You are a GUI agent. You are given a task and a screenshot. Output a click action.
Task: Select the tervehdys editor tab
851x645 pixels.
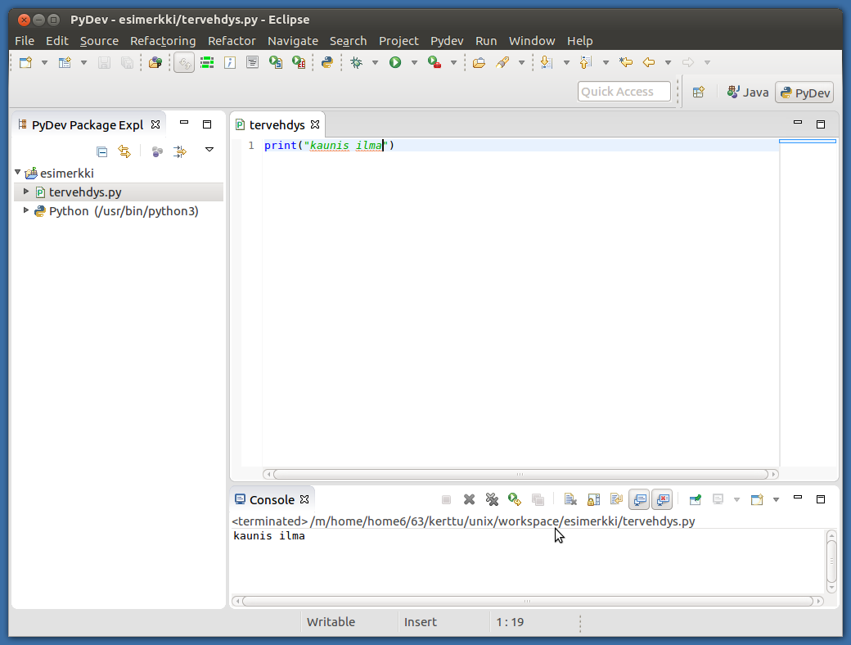coord(277,125)
